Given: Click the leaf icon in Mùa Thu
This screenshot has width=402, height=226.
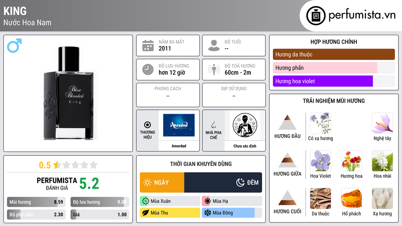Looking at the screenshot, I should click(x=145, y=213).
